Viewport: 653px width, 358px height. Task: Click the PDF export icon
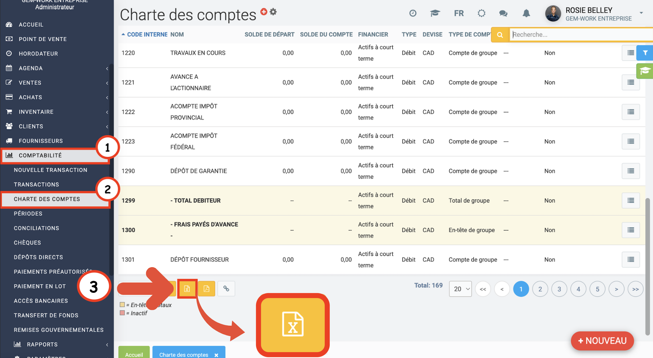click(x=207, y=289)
